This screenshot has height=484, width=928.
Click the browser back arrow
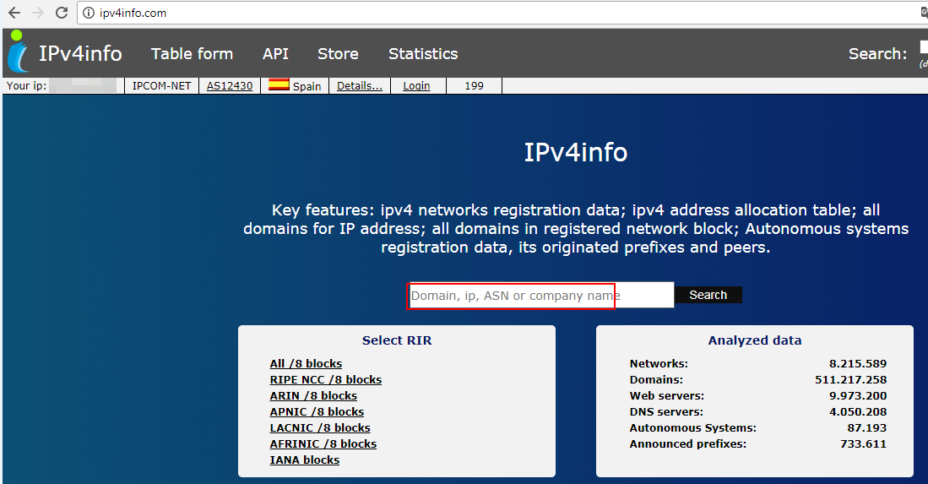14,13
